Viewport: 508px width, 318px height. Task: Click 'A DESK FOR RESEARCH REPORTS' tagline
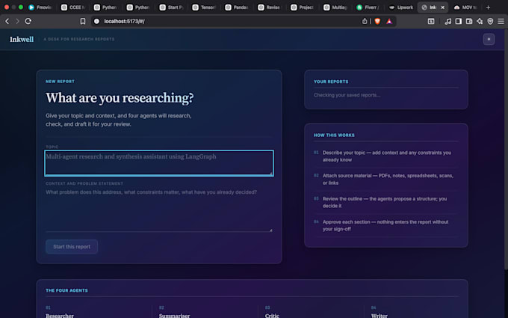click(x=79, y=39)
